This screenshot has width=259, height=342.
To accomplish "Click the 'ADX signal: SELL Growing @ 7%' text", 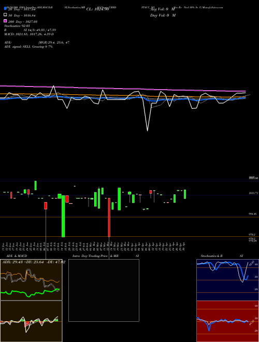I will tap(28, 47).
